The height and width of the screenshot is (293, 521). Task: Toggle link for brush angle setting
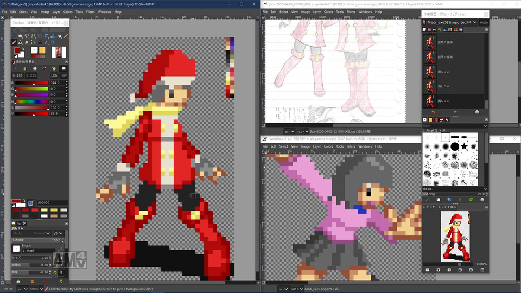pyautogui.click(x=61, y=272)
